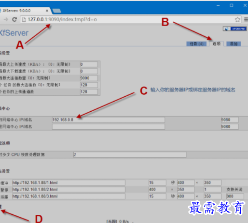Click the XfServer page title
The image size is (248, 223).
14,33
